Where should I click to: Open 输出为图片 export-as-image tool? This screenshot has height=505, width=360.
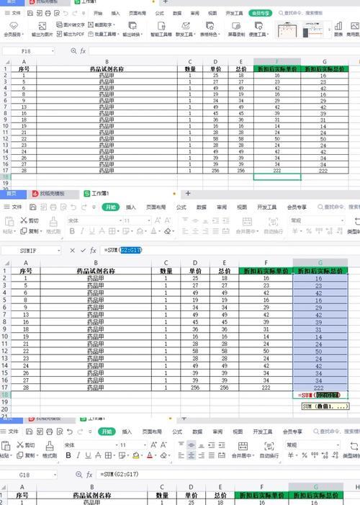tap(42, 30)
